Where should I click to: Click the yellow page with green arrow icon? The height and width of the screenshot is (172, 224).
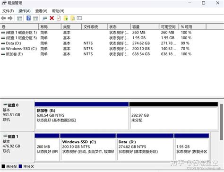(66, 18)
